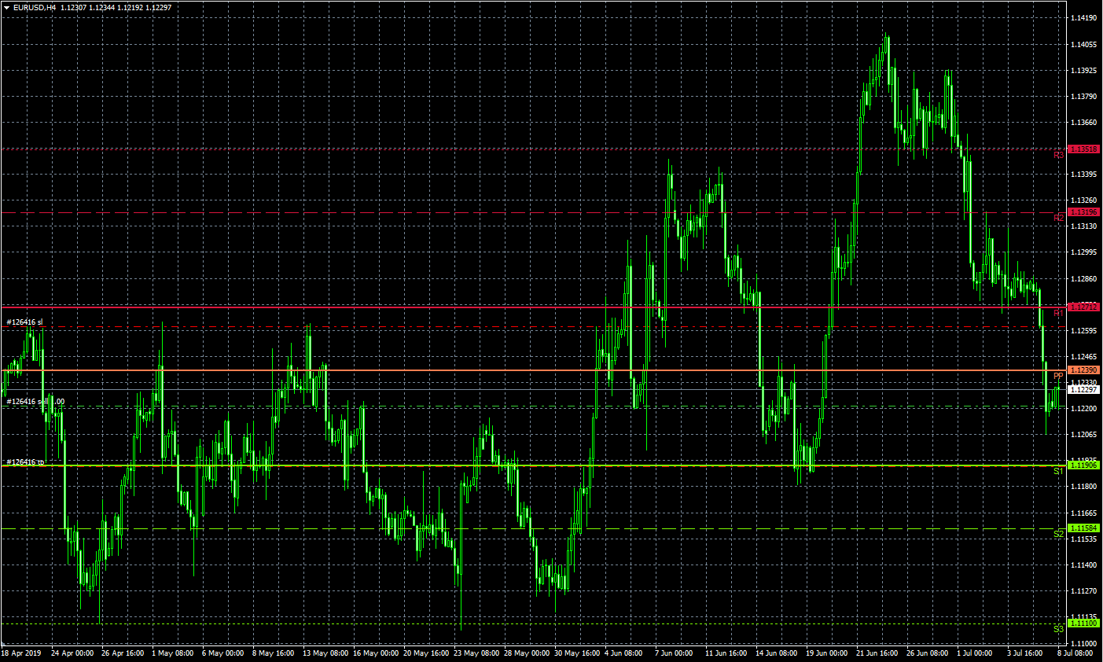Click the 14 Jun 08:00 date label

coord(777,653)
